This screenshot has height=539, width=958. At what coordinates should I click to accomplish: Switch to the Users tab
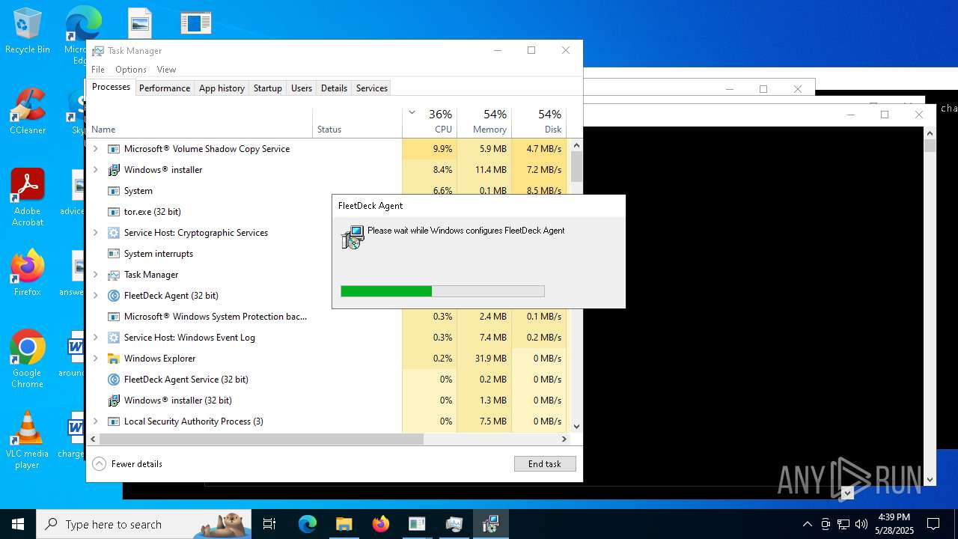click(x=302, y=88)
